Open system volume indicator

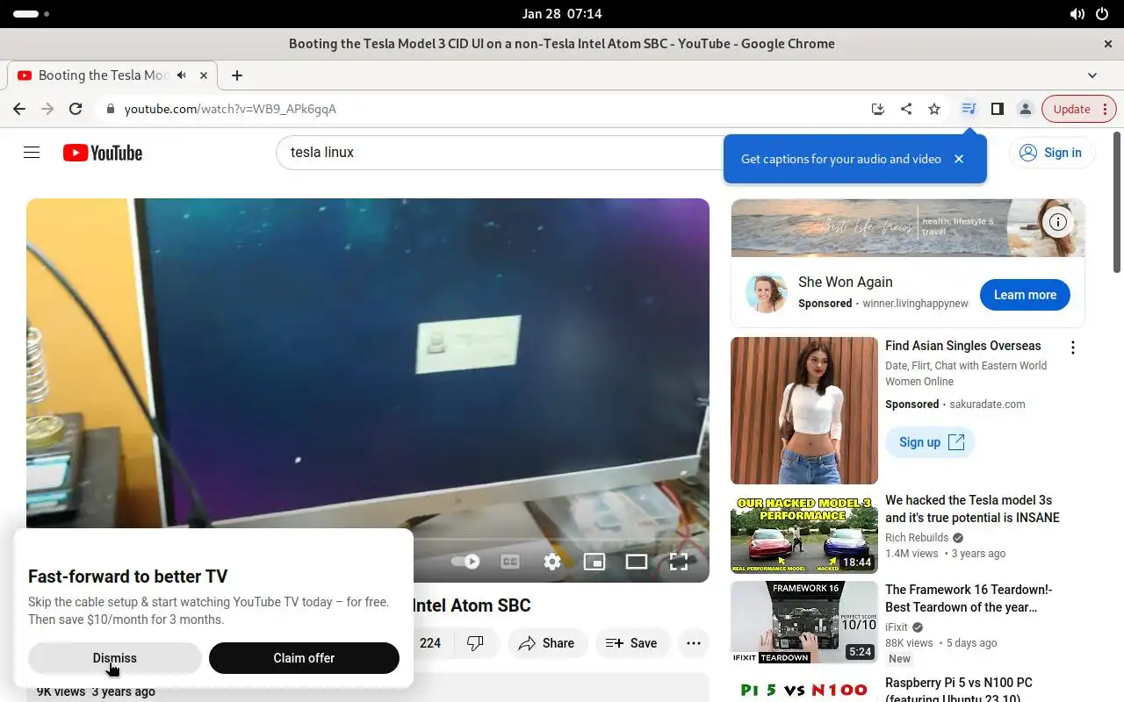pos(1077,14)
